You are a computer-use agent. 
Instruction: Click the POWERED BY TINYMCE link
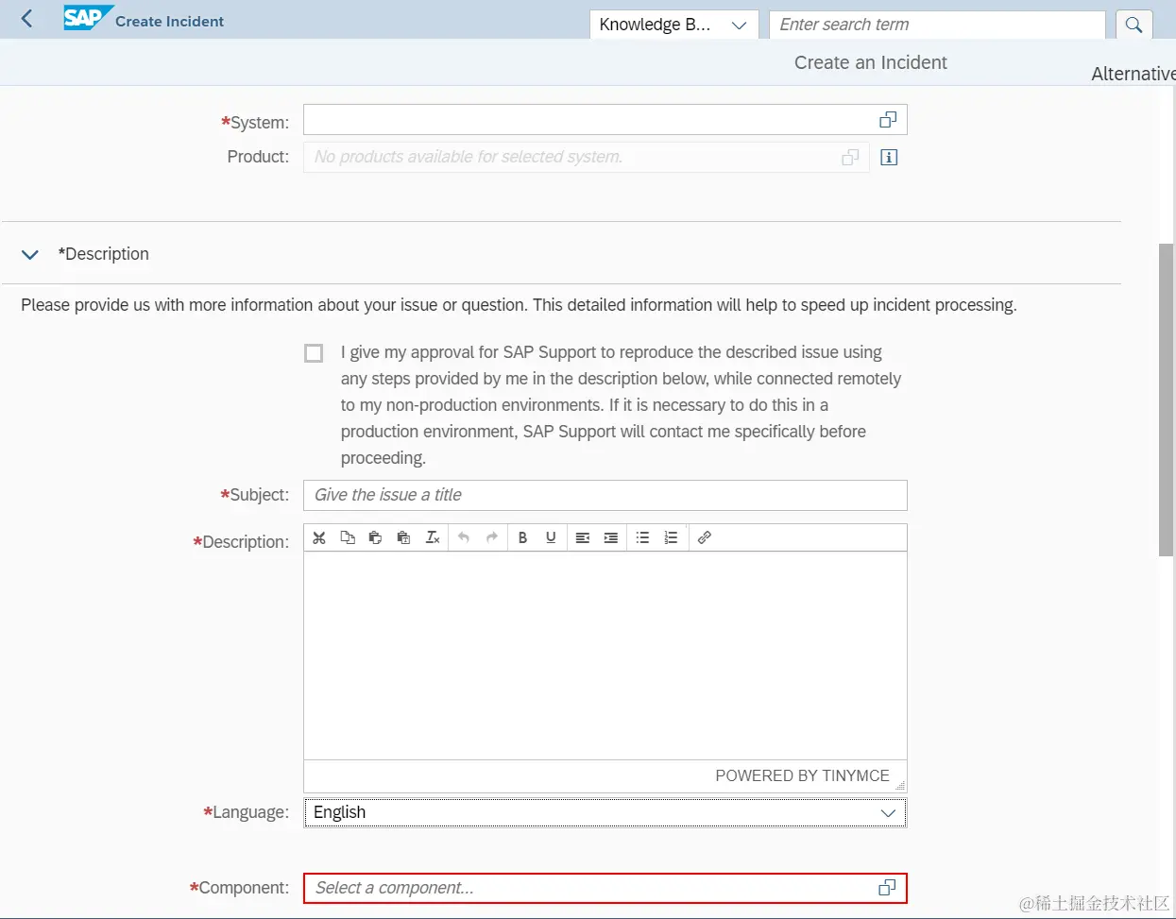tap(802, 775)
